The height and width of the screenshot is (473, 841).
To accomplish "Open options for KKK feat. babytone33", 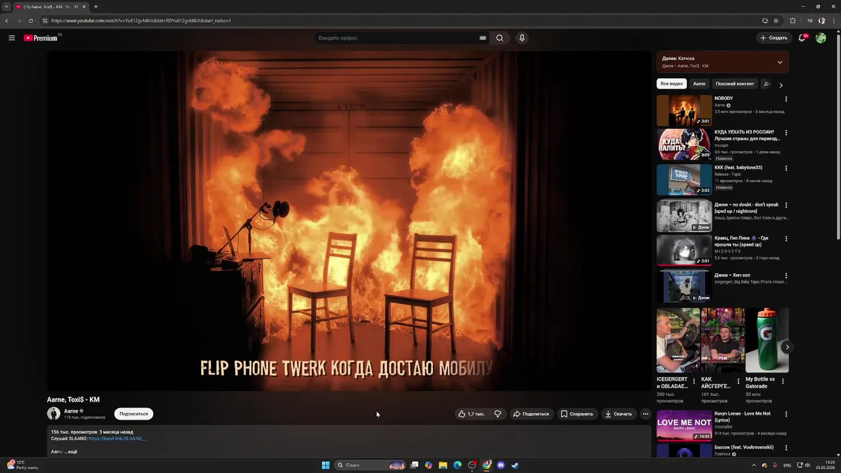I will [786, 168].
